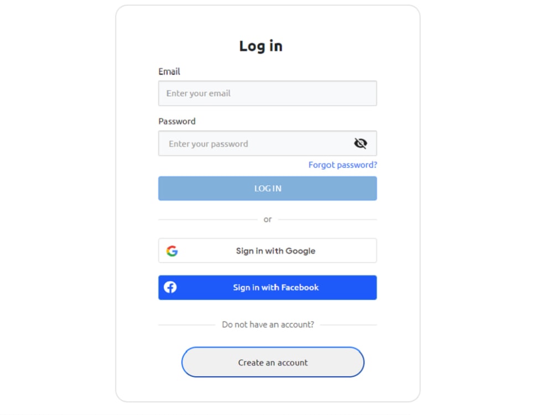Click the Email field label
This screenshot has width=553, height=415.
(169, 71)
